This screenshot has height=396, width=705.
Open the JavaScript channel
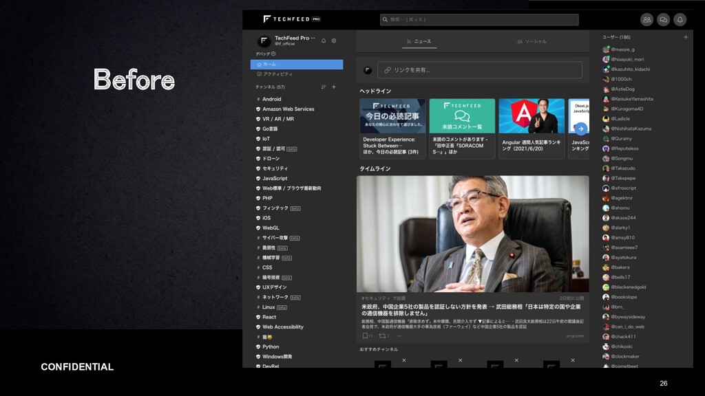tap(275, 178)
